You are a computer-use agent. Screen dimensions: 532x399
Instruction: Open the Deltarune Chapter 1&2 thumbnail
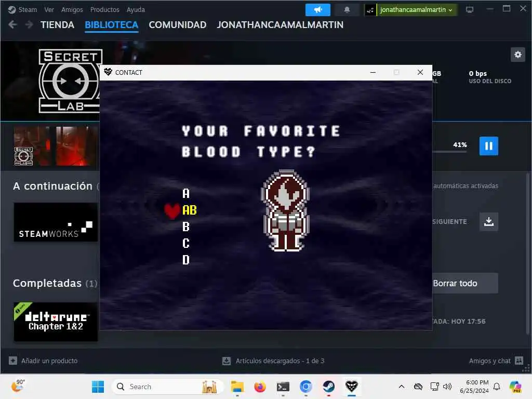[x=56, y=322]
